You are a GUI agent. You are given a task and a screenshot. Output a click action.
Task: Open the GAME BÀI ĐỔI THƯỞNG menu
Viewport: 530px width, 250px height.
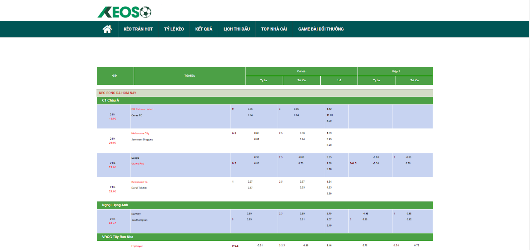[321, 29]
